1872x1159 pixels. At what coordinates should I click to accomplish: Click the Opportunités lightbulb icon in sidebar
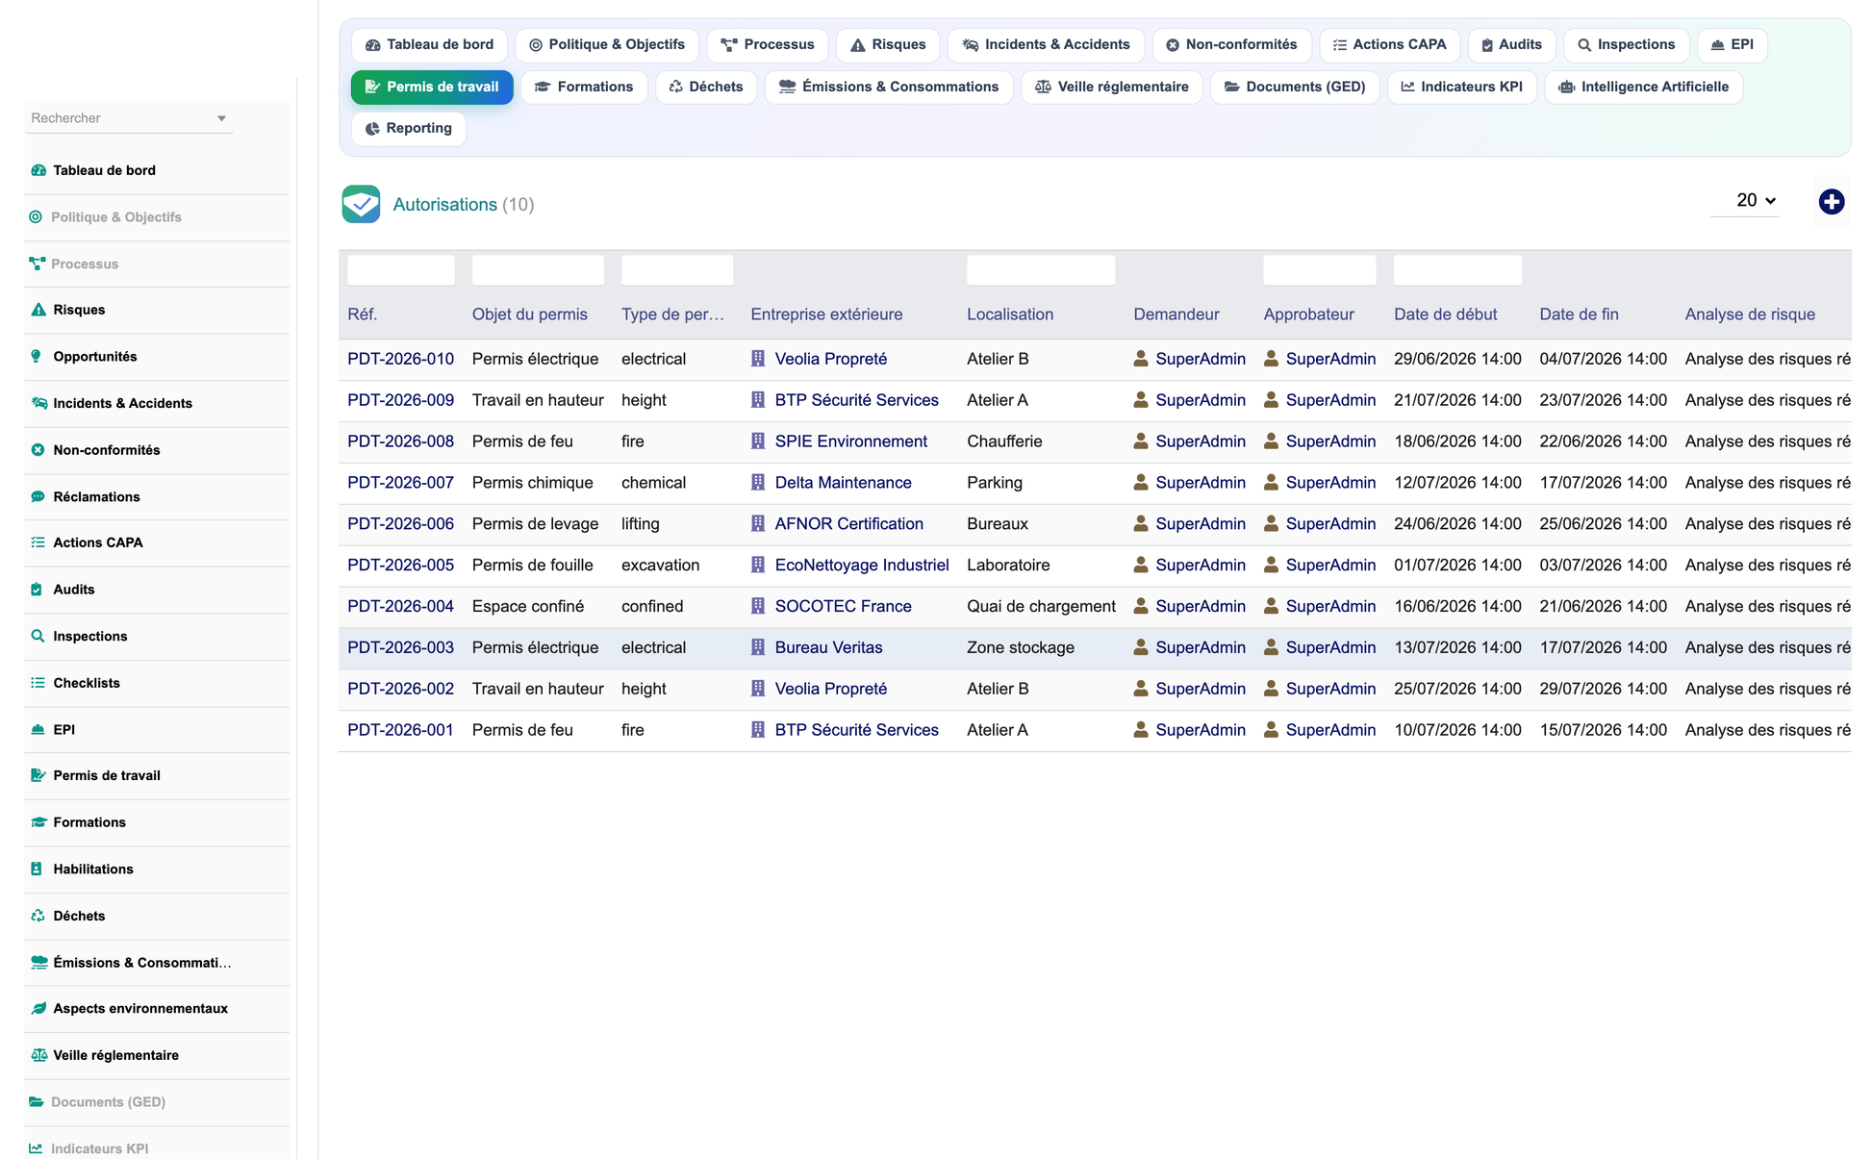coord(37,357)
